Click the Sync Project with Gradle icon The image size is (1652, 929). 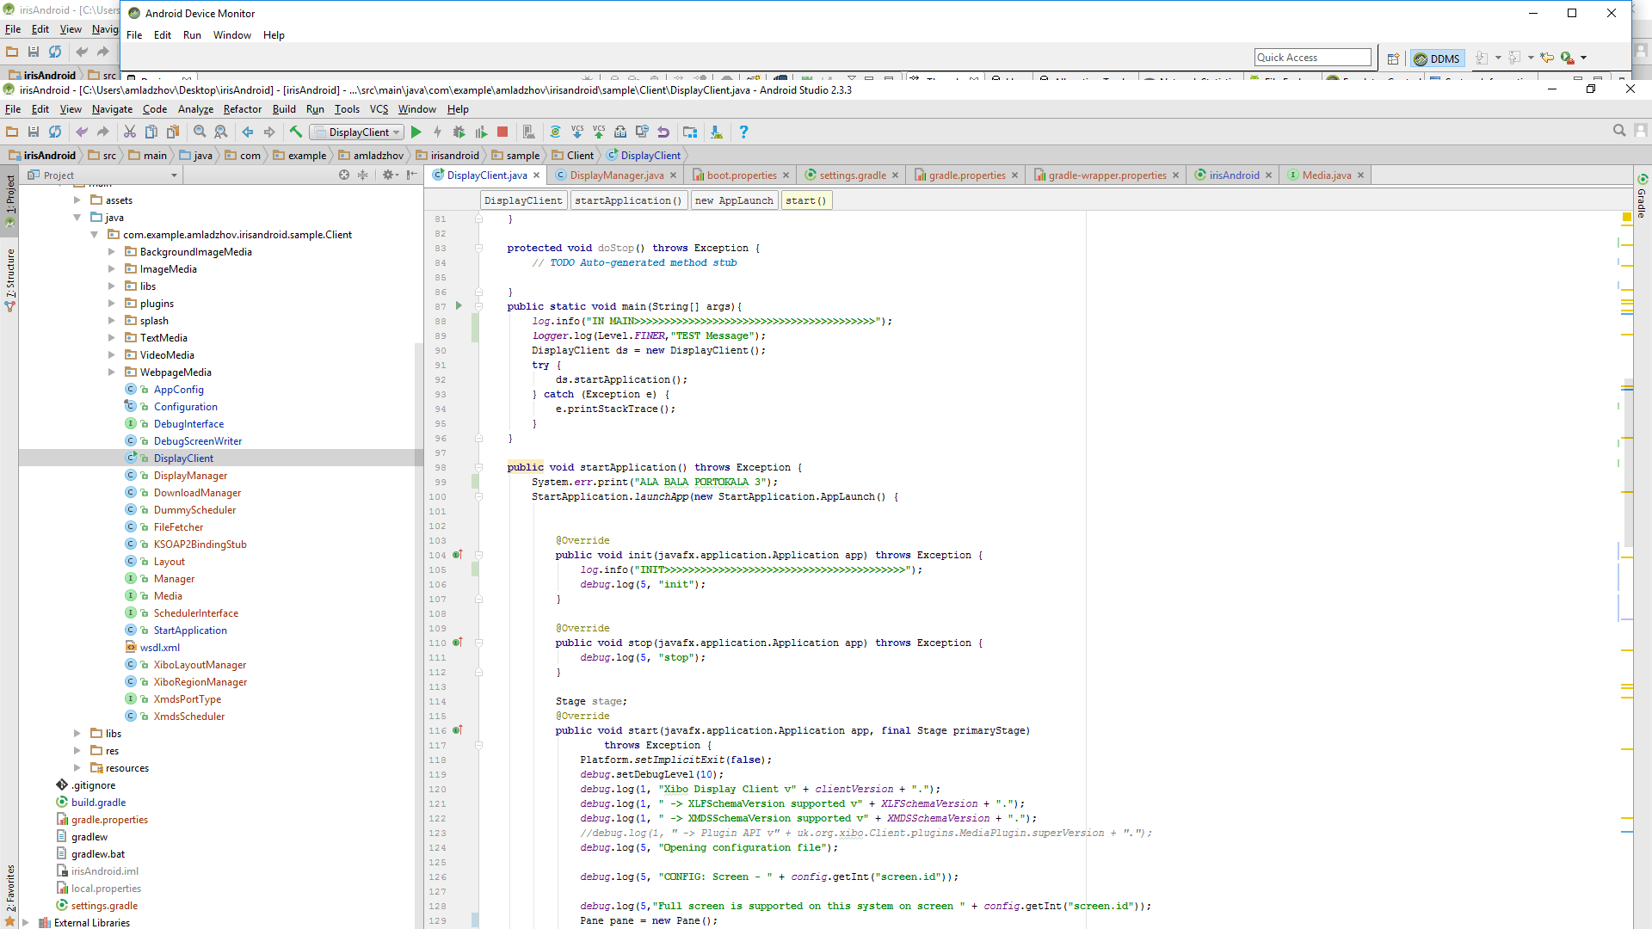[x=555, y=132]
